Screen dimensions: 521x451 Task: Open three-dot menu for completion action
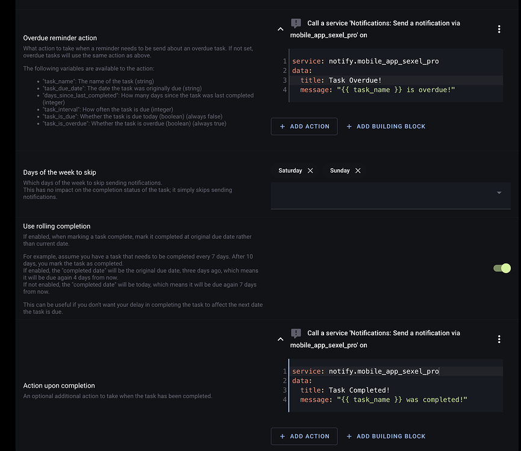(x=499, y=339)
